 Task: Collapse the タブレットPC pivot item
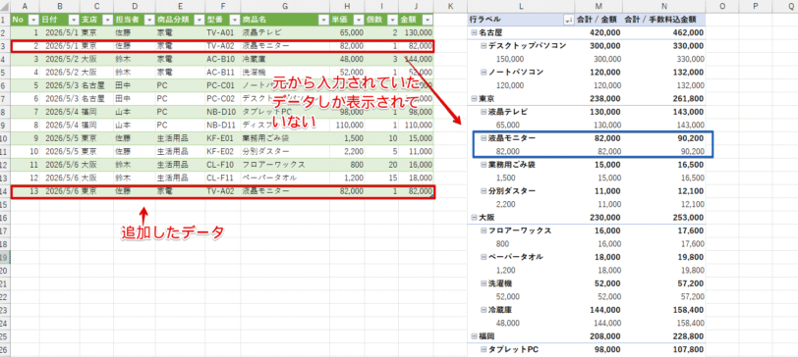(x=484, y=349)
